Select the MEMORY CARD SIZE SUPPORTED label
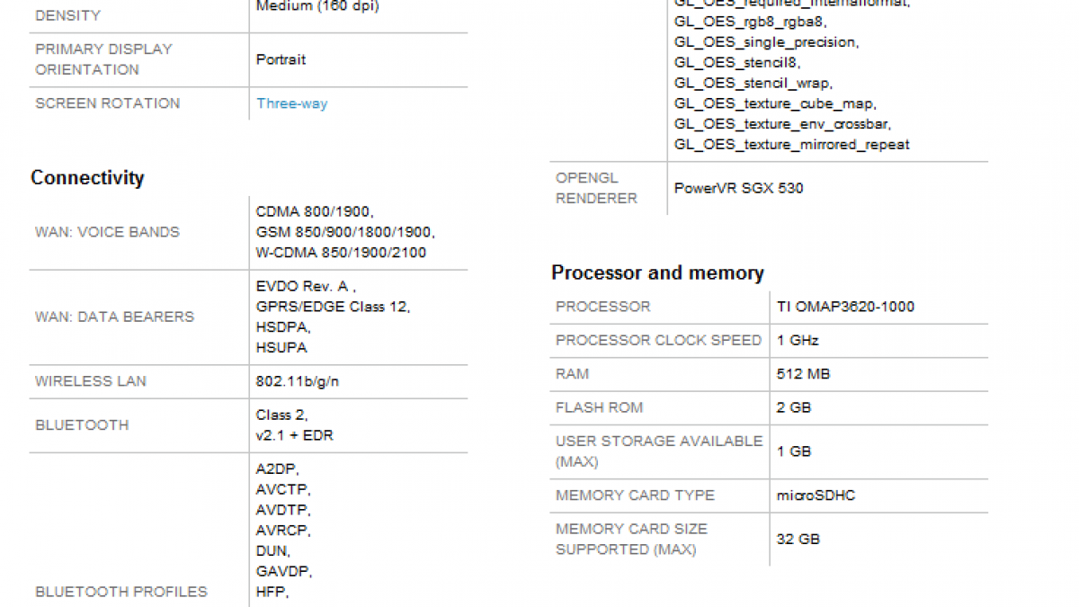The width and height of the screenshot is (1079, 607). click(631, 539)
